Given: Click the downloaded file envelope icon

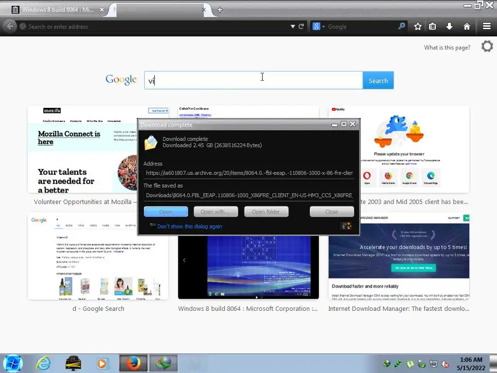Looking at the screenshot, I should click(x=151, y=142).
